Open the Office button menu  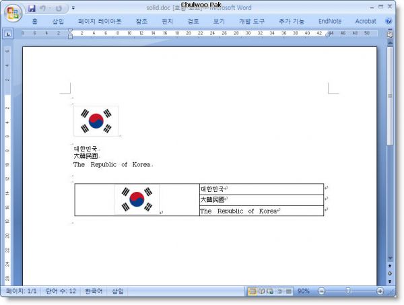point(13,13)
